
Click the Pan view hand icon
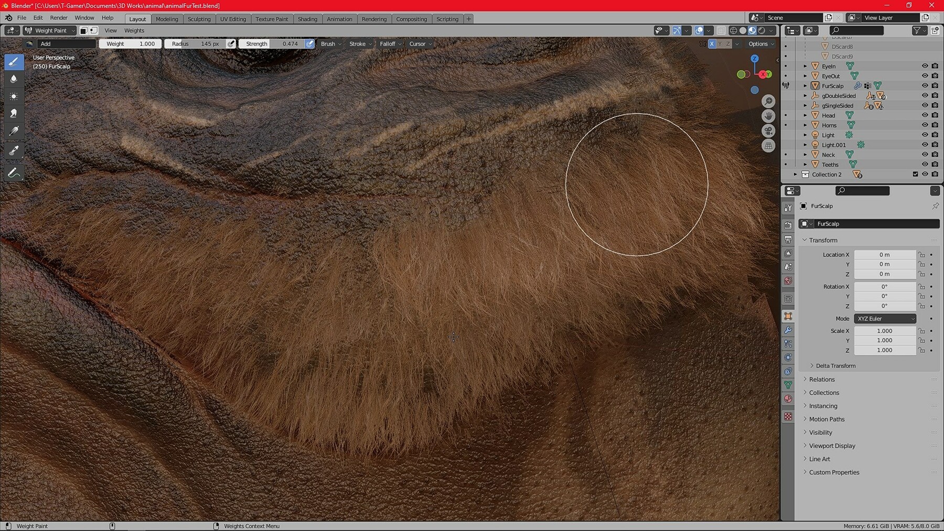coord(768,116)
